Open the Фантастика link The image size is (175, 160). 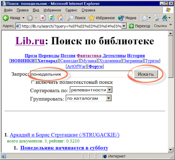(89, 55)
